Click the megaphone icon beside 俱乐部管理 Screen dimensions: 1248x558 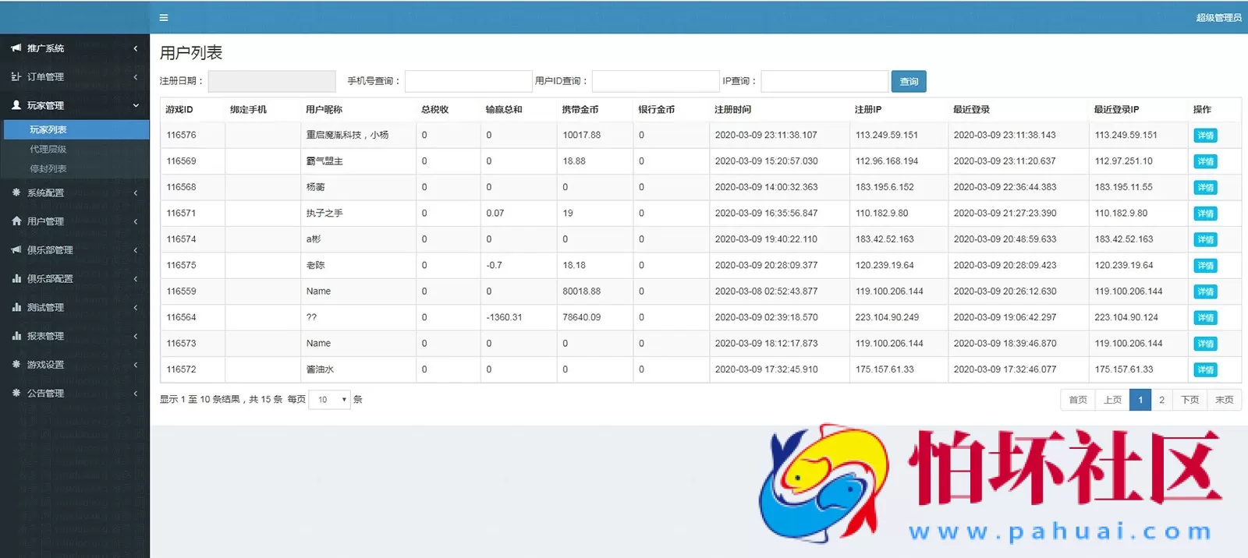(x=16, y=250)
